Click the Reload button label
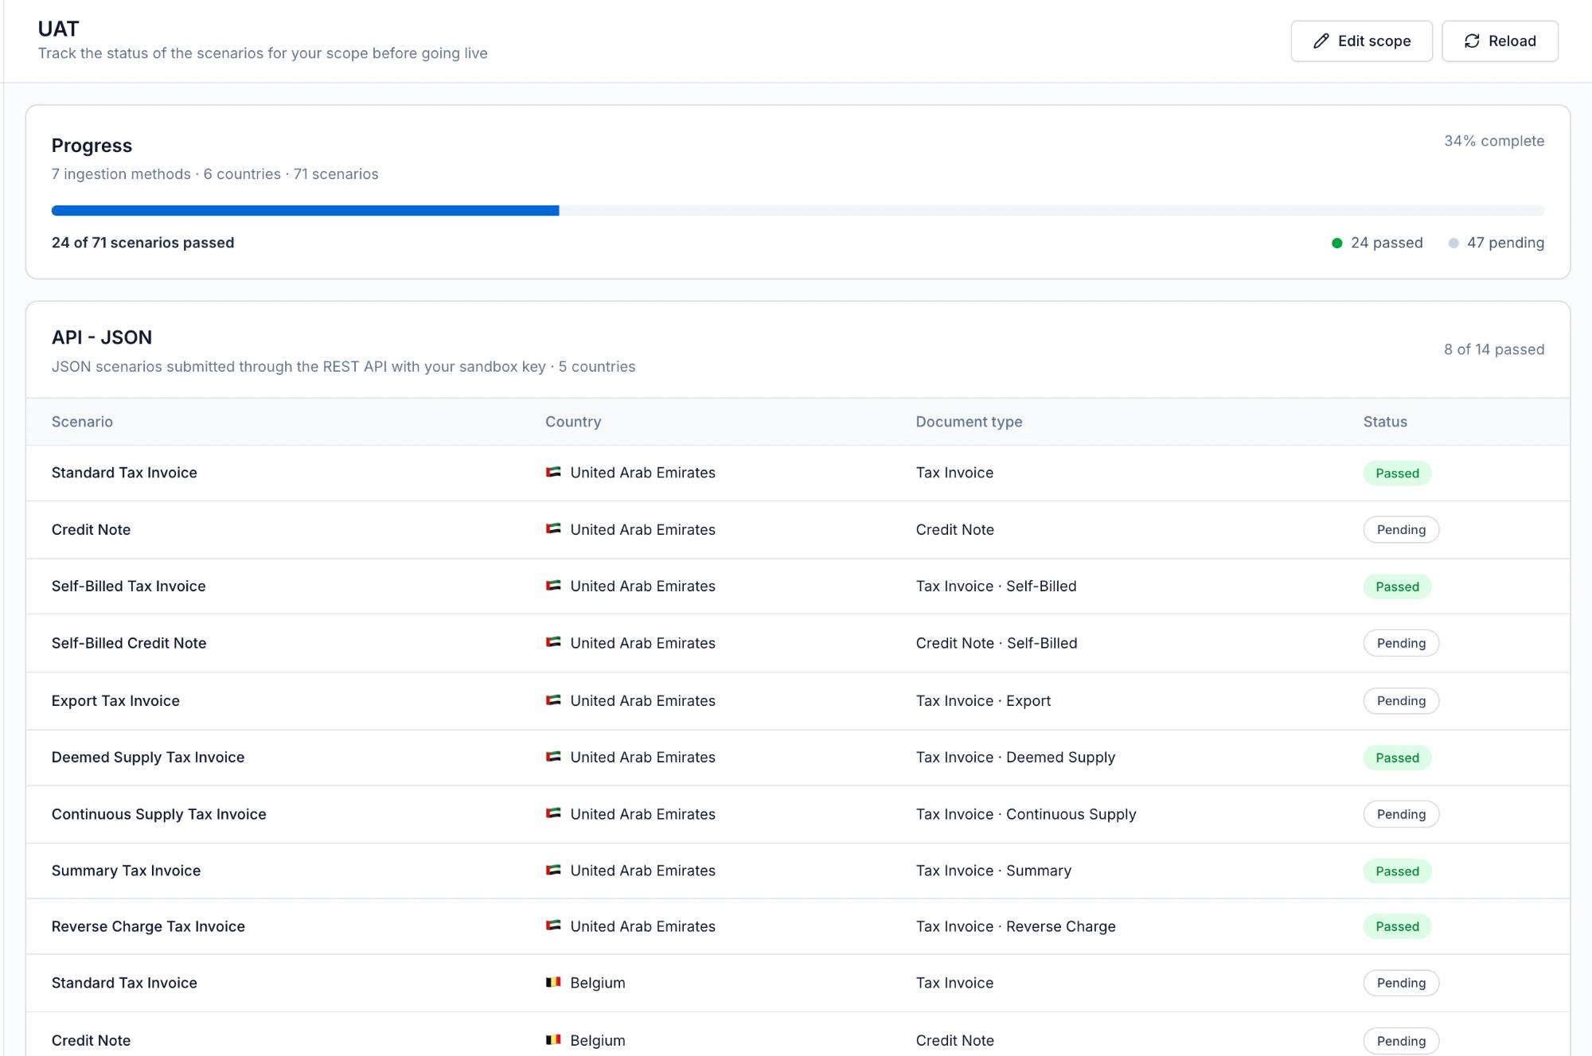The width and height of the screenshot is (1592, 1056). [1512, 41]
